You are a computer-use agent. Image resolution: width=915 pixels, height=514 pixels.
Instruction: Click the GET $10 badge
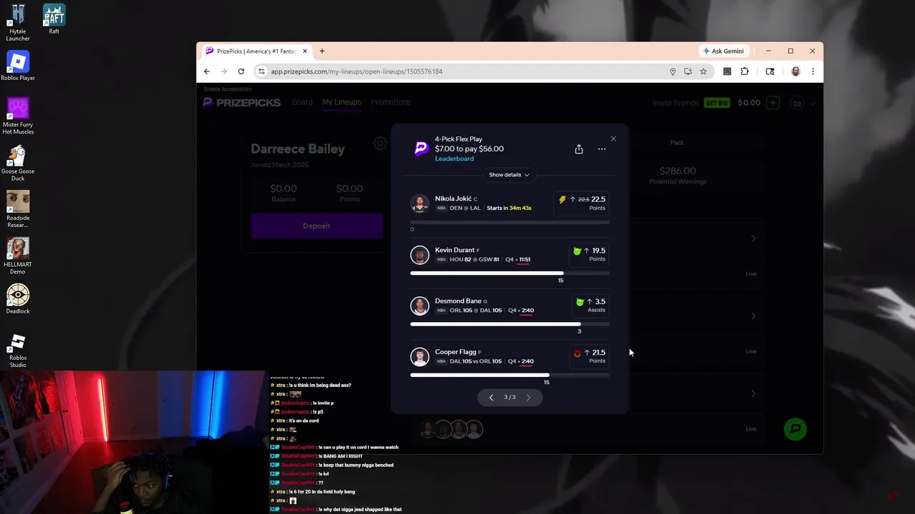coord(717,103)
